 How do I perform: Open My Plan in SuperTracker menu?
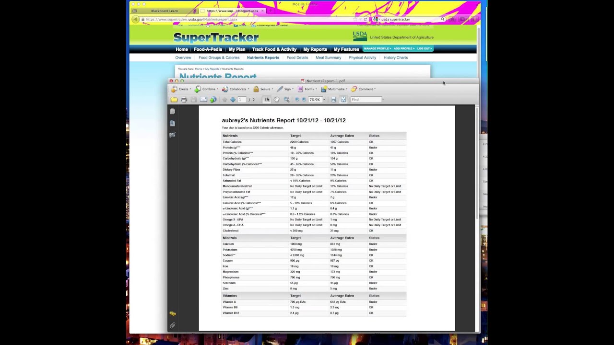237,49
